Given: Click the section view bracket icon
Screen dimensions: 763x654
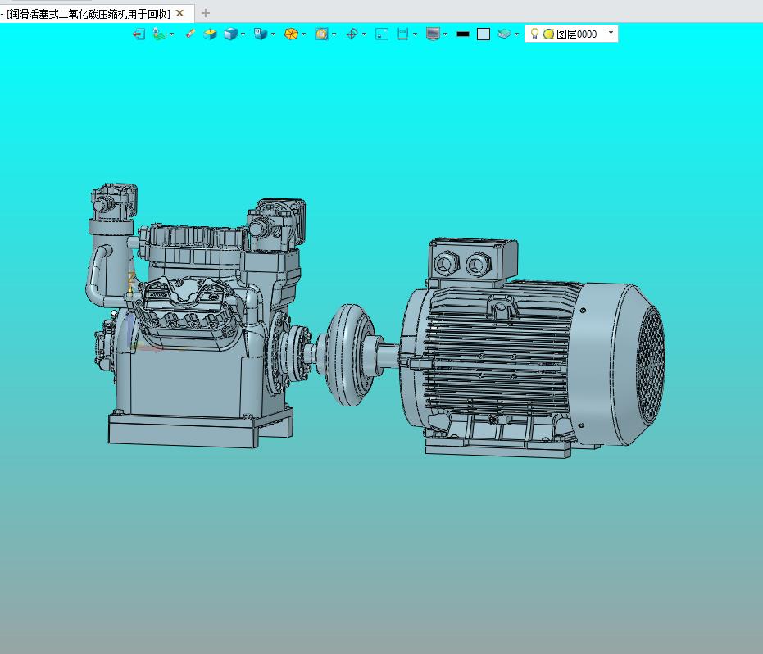Looking at the screenshot, I should click(x=402, y=34).
